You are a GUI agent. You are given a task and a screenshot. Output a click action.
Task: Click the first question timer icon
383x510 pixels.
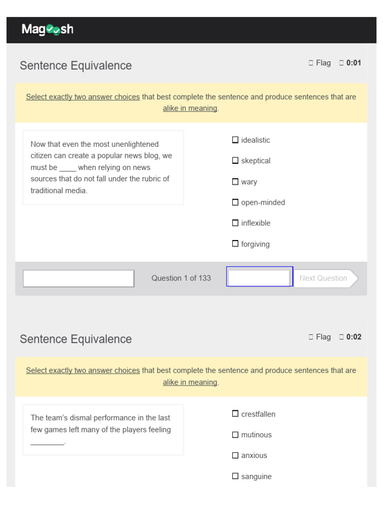342,63
